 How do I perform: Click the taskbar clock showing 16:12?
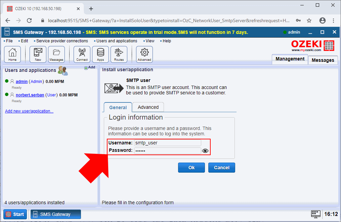pyautogui.click(x=331, y=214)
